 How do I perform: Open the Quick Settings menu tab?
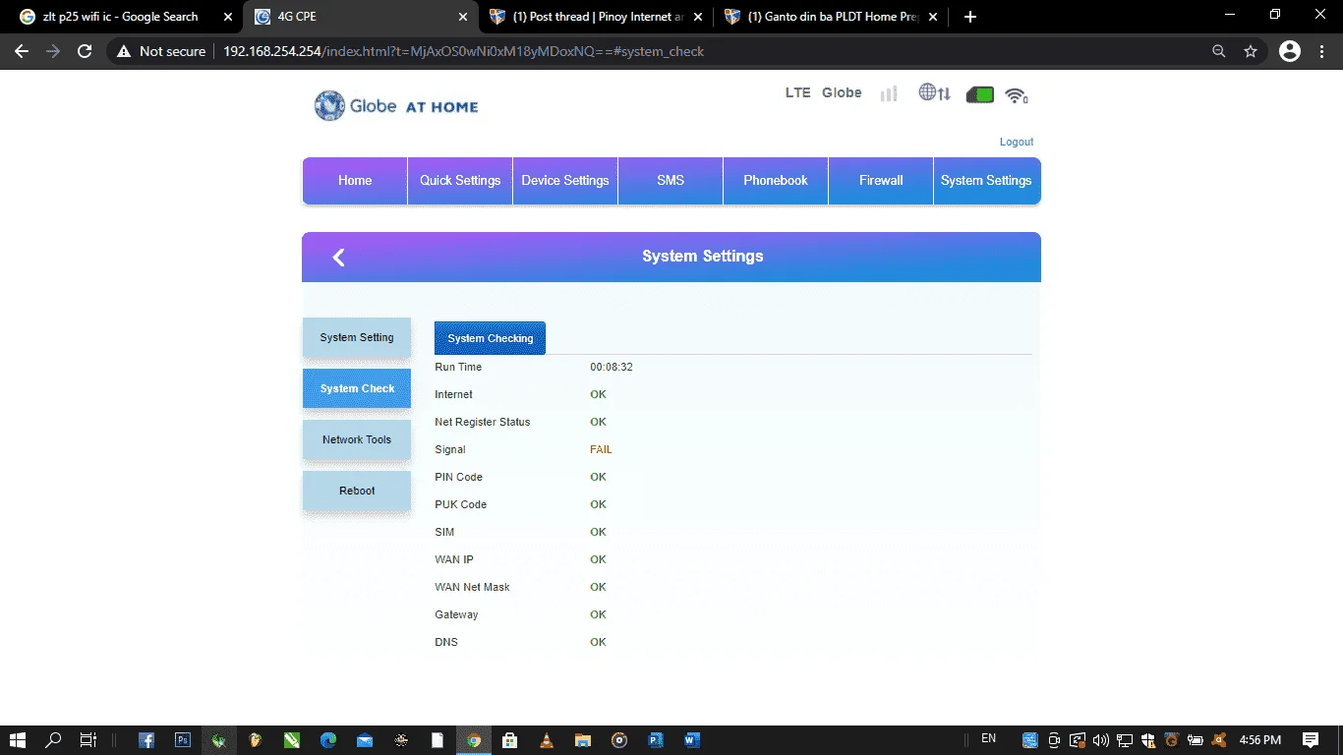click(460, 181)
